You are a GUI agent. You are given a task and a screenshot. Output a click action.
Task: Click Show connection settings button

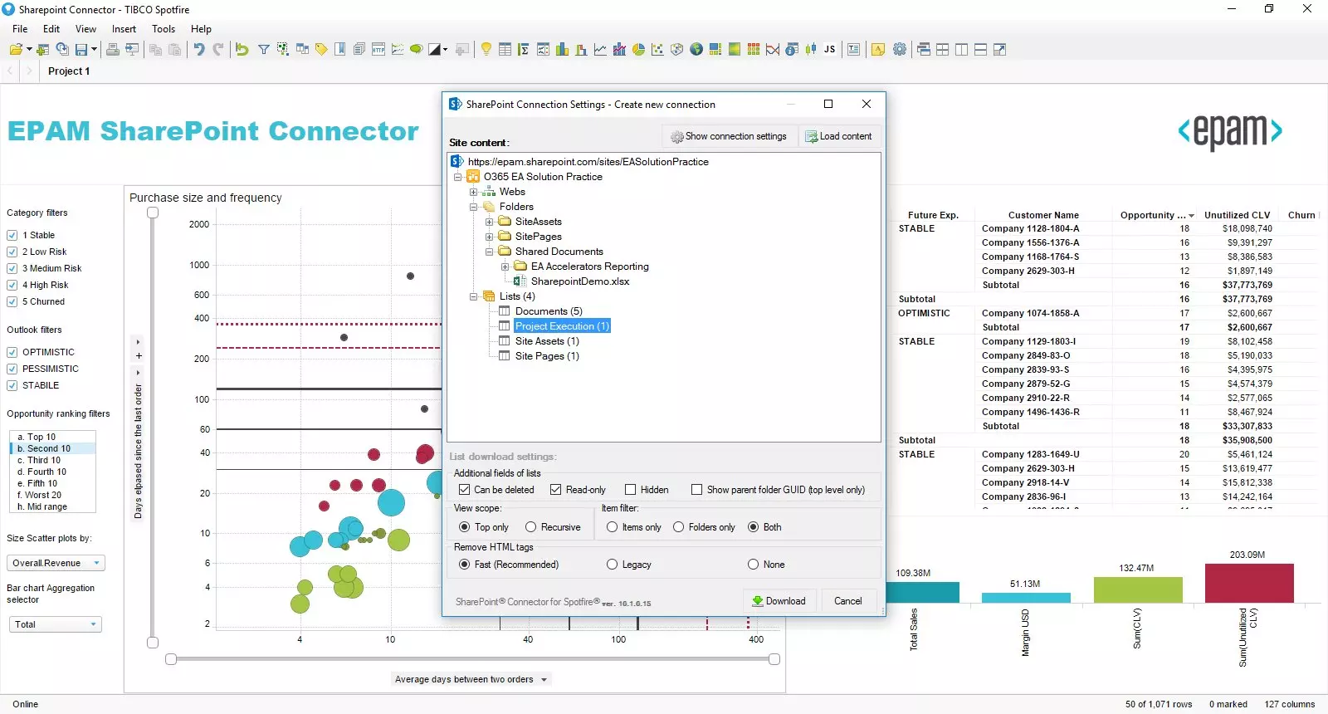pos(729,136)
